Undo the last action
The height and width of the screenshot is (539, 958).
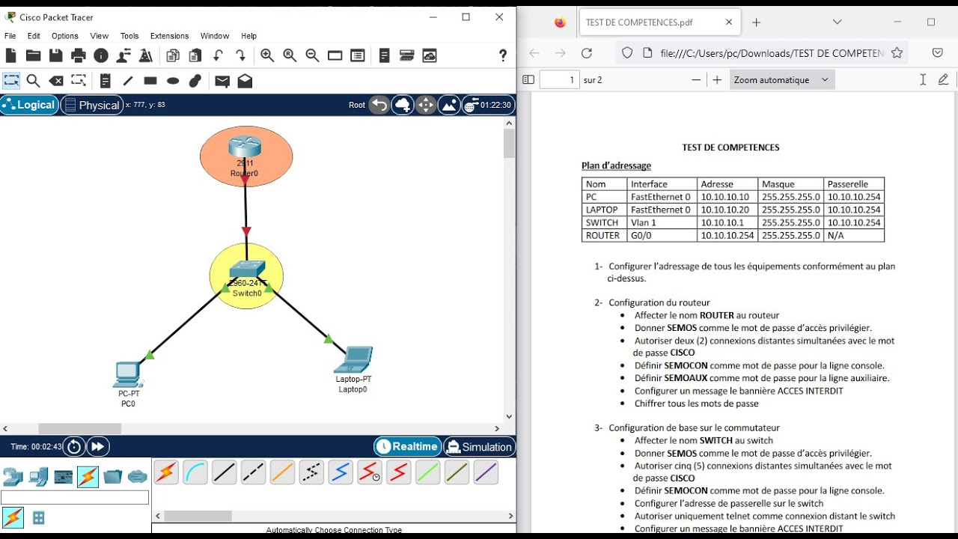tap(218, 55)
